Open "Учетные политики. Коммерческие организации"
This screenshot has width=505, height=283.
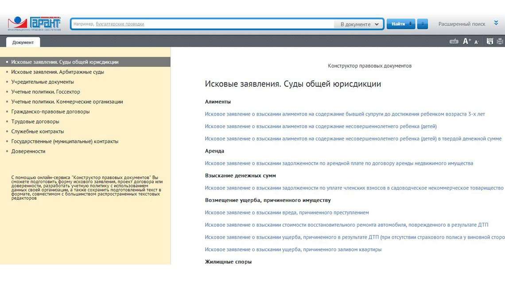67,102
